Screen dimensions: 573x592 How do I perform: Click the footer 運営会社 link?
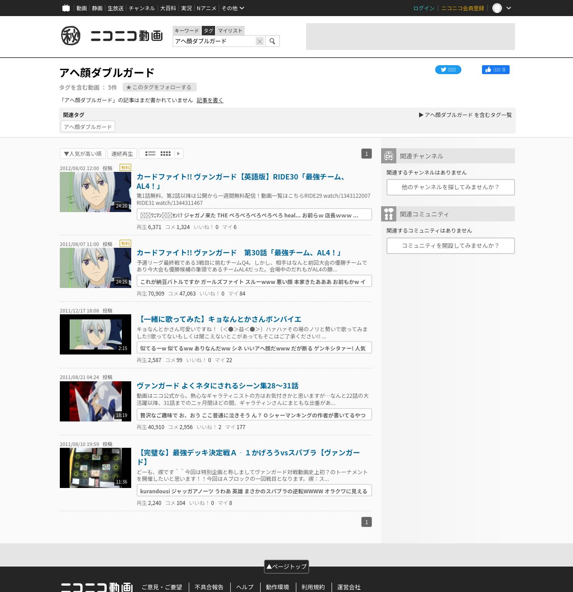pos(349,587)
